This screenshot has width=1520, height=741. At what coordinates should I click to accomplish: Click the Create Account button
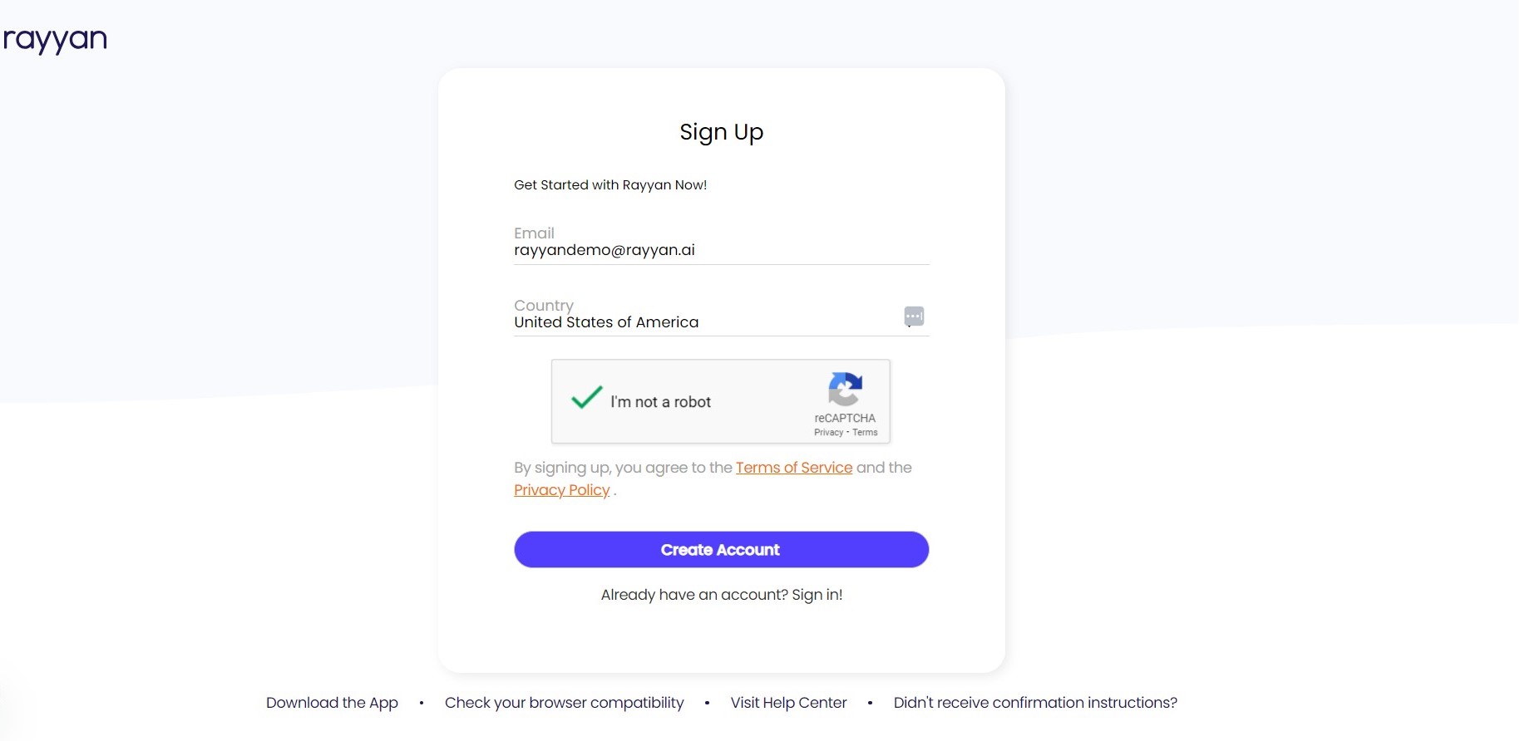pos(720,549)
